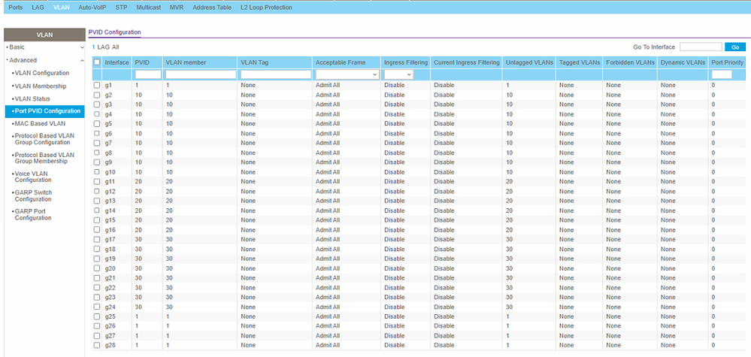
Task: Open the Acceptable Frame dropdown
Action: (x=347, y=74)
